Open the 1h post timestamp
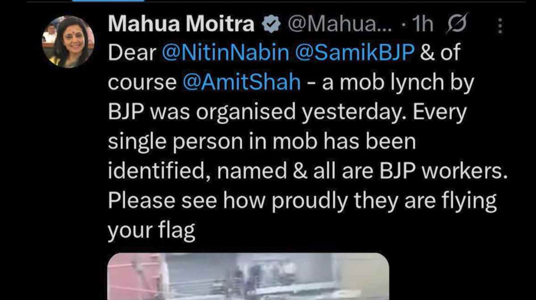 424,26
